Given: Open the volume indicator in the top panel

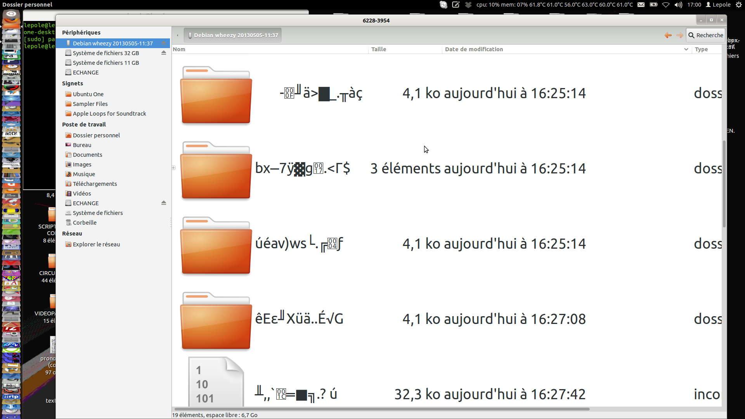Looking at the screenshot, I should tap(678, 5).
